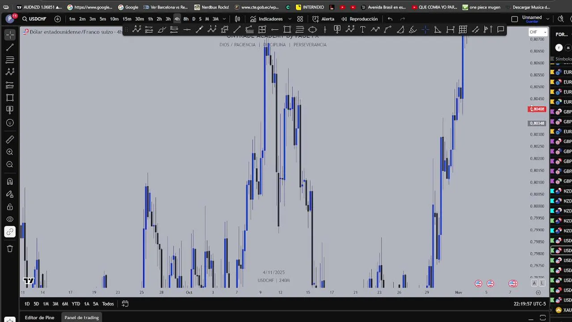Switch to INTERNEXO browser tab
The height and width of the screenshot is (322, 572).
pyautogui.click(x=310, y=7)
